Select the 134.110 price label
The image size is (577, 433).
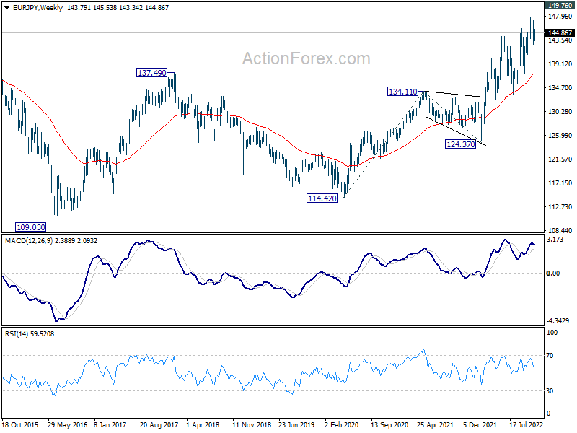[x=403, y=92]
